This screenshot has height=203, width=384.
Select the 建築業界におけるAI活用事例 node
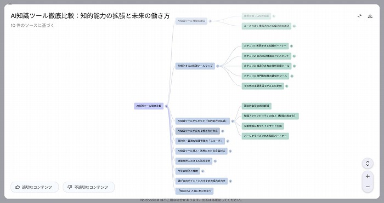coord(194,161)
